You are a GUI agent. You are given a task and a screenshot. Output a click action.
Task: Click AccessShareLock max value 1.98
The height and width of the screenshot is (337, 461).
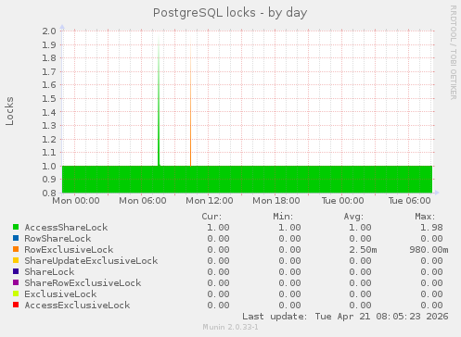click(431, 228)
